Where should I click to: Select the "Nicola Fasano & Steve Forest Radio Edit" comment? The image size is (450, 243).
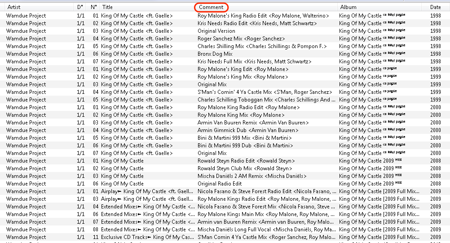[267, 191]
